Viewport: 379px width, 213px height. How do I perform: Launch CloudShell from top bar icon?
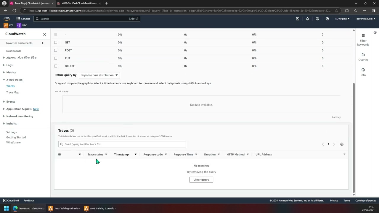[298, 19]
